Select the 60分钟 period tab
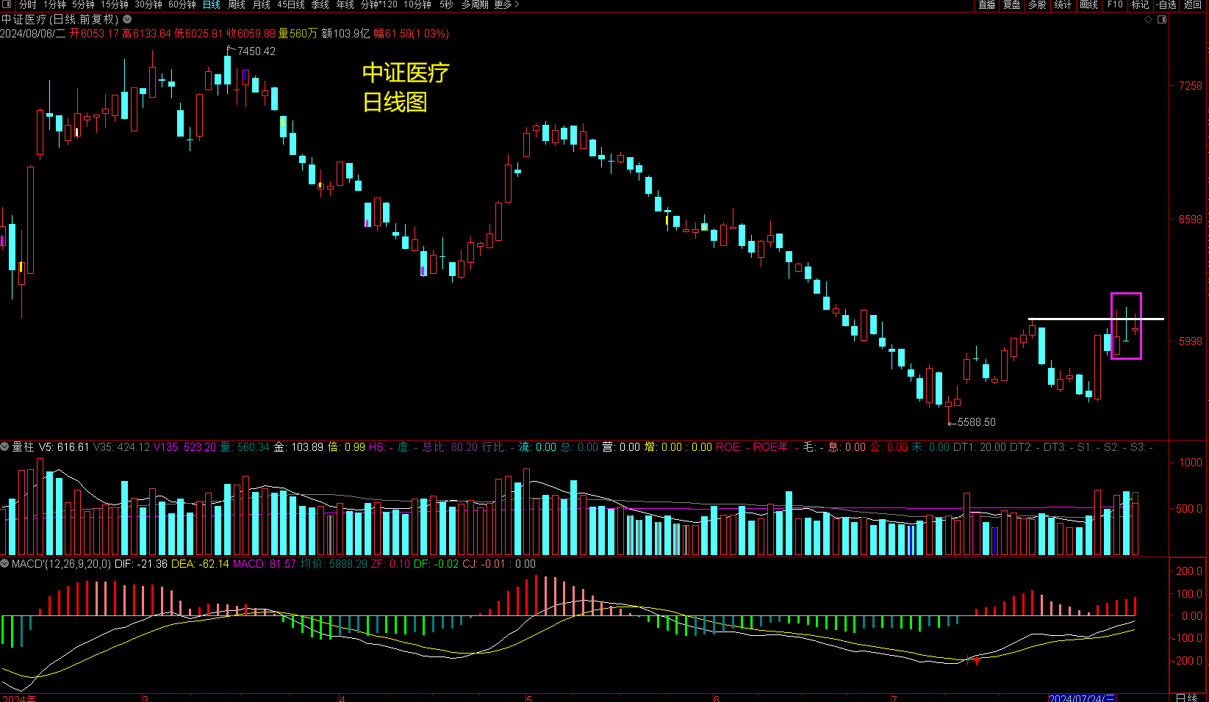Viewport: 1209px width, 702px height. pyautogui.click(x=182, y=4)
